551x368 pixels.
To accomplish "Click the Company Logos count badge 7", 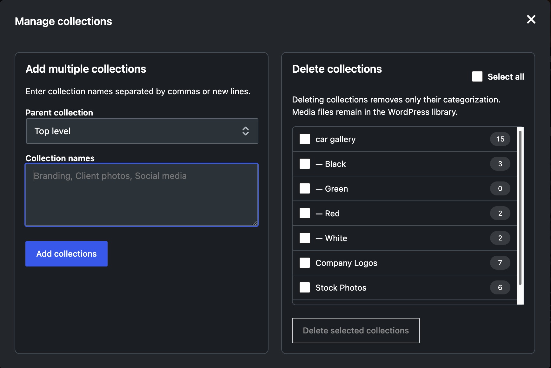I will coord(500,263).
